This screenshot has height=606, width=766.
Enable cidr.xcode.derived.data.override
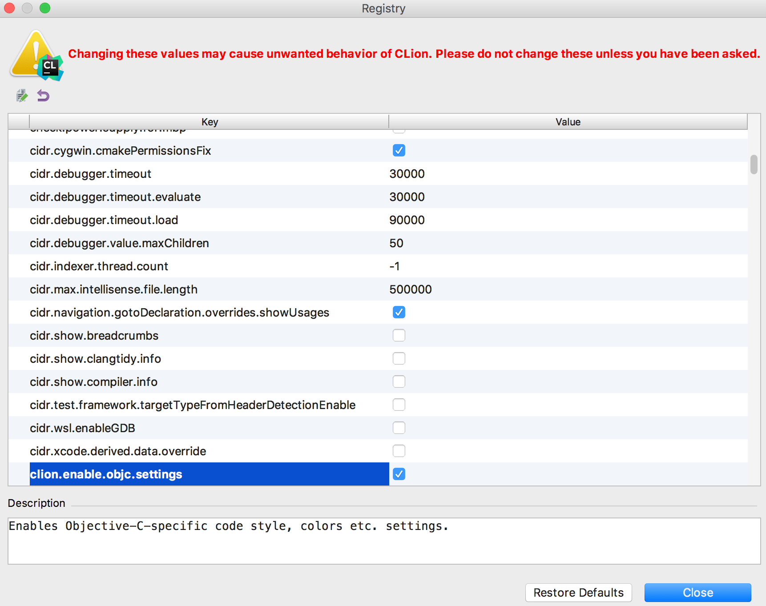click(x=399, y=451)
